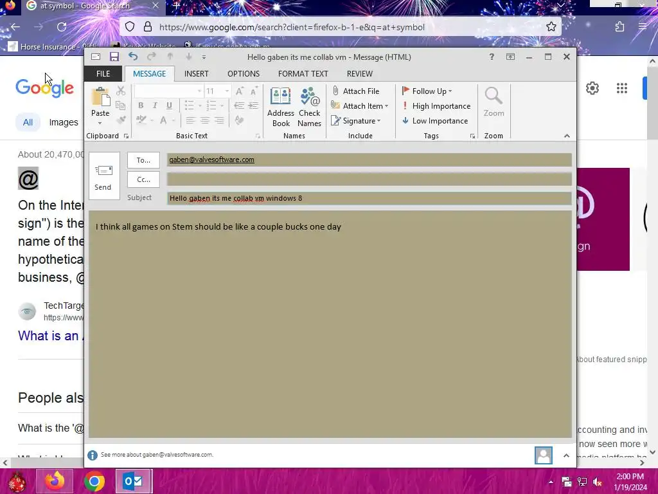Image resolution: width=658 pixels, height=494 pixels.
Task: Toggle Bold formatting
Action: coord(141,105)
